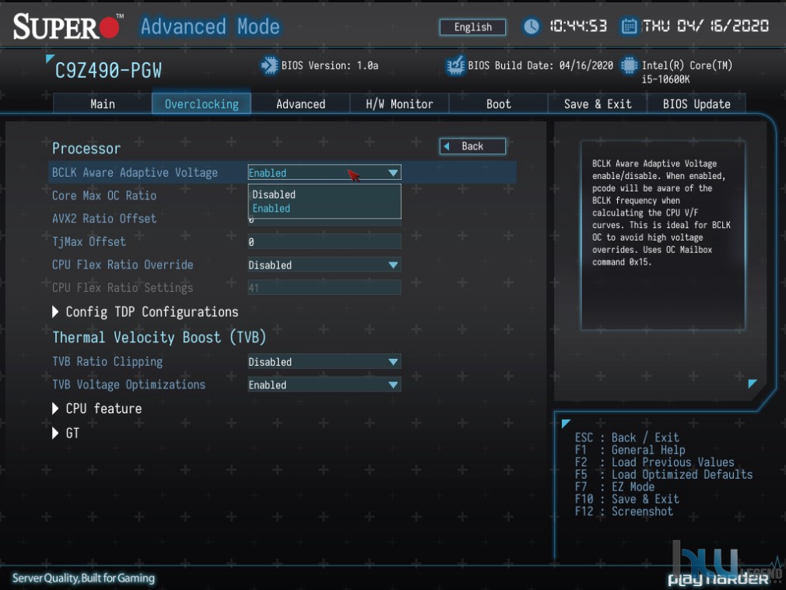
Task: Click the BIOS Version chip icon
Action: coord(269,65)
